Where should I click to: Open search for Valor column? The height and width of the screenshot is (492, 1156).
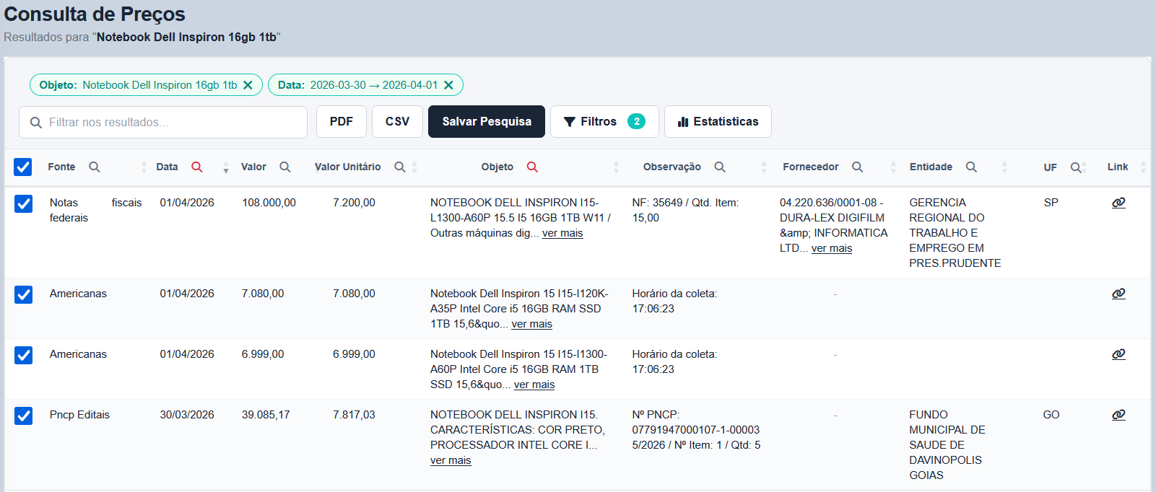(x=285, y=167)
